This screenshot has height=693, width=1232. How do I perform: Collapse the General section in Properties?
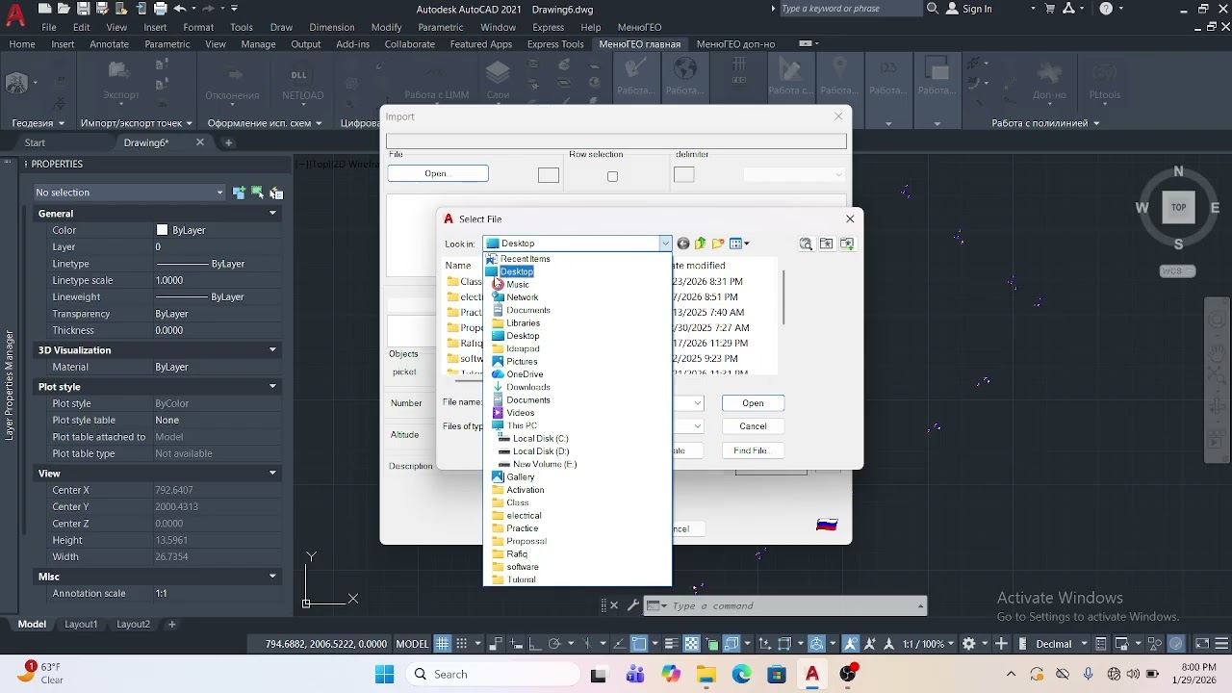272,214
